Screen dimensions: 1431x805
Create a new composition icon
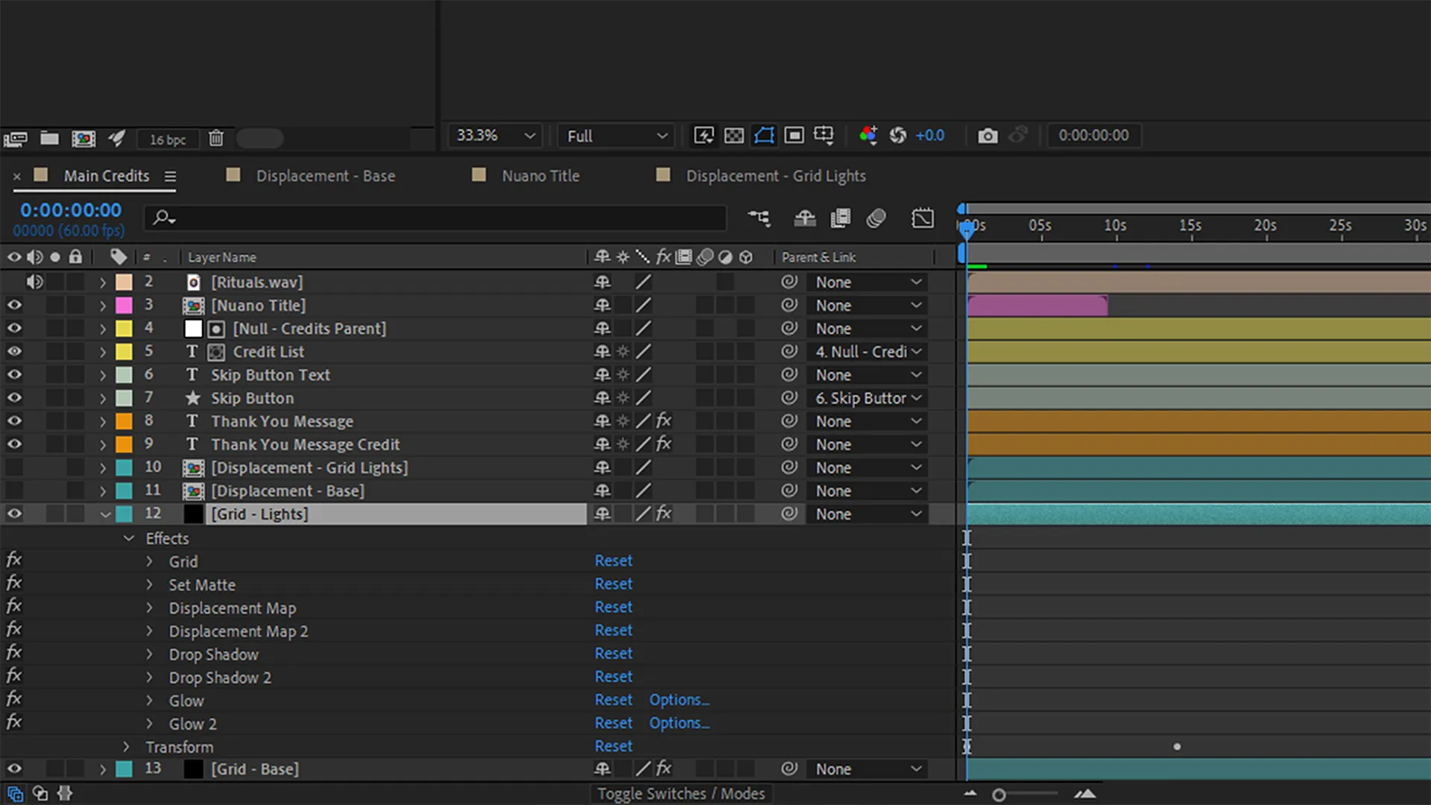click(83, 139)
